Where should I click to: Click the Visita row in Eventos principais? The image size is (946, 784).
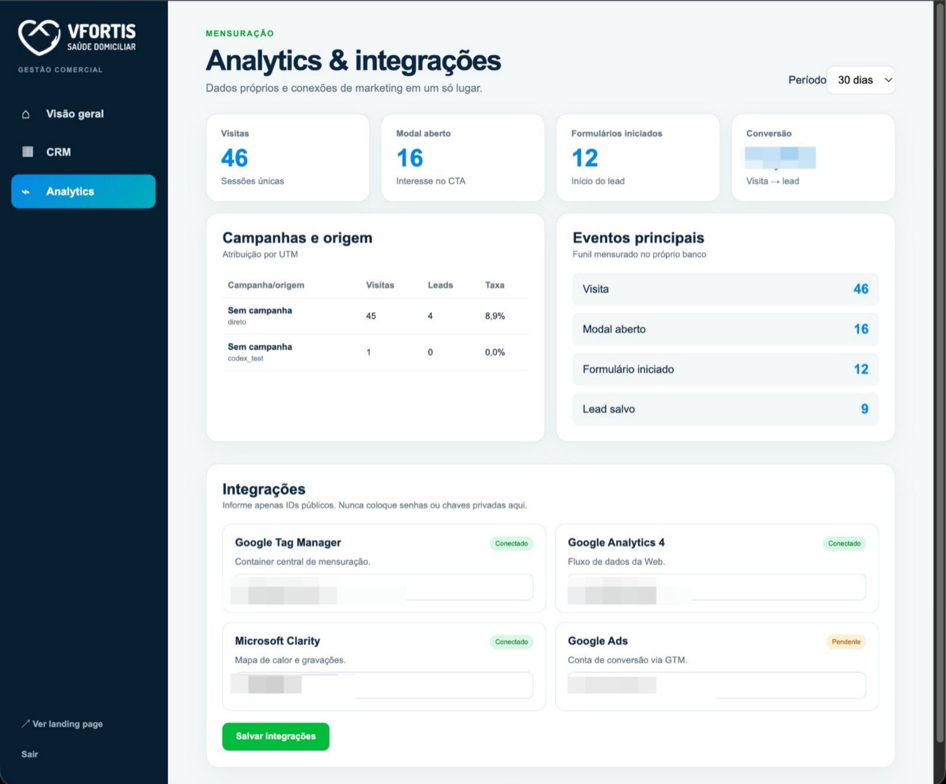725,289
